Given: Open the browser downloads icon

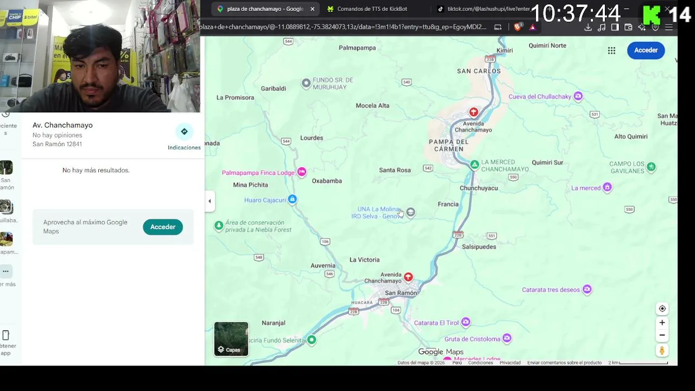Looking at the screenshot, I should click(x=588, y=27).
